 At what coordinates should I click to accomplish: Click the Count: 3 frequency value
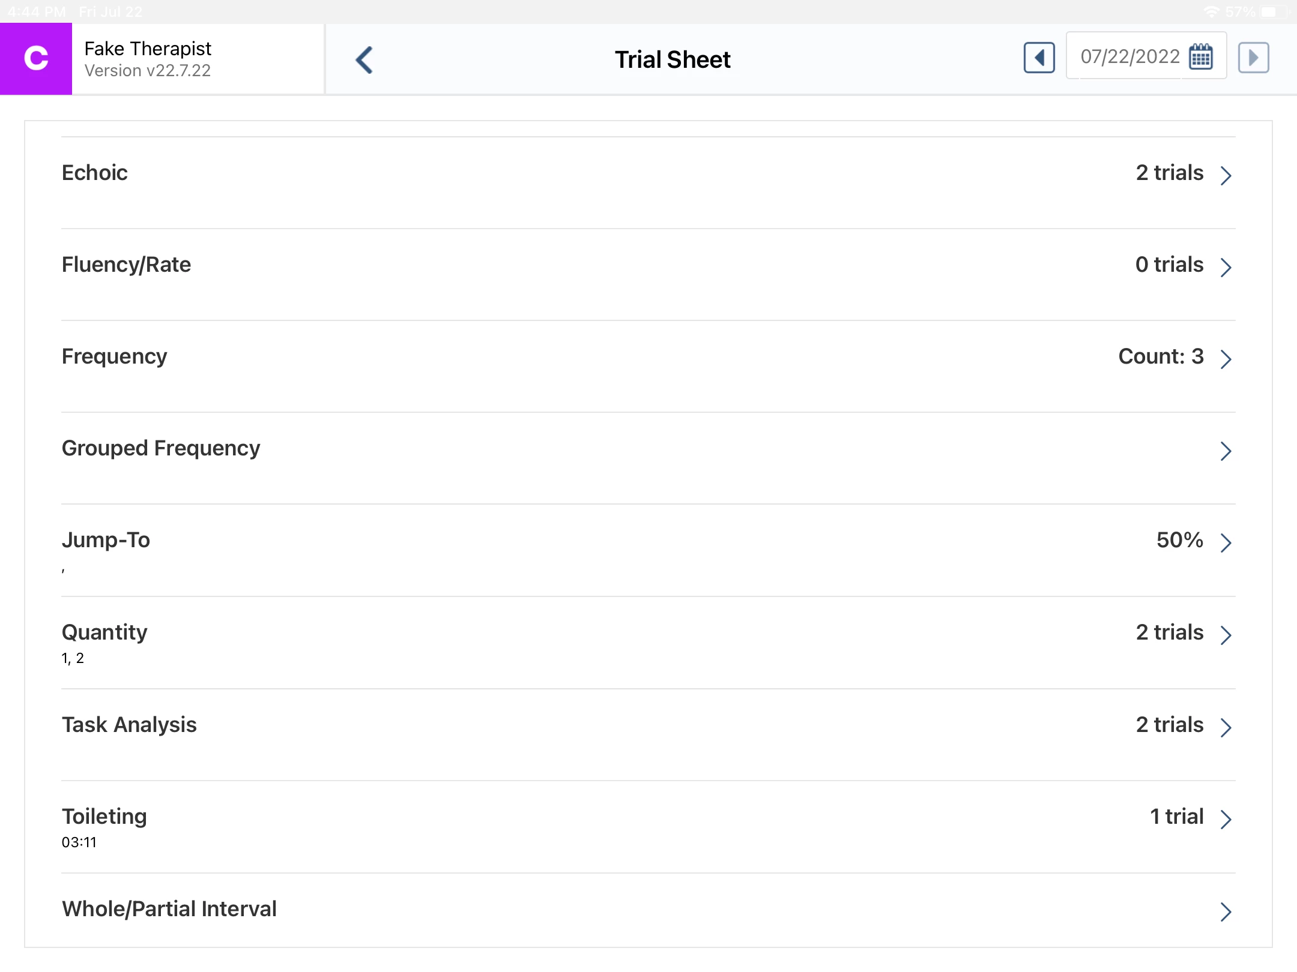(x=1160, y=356)
